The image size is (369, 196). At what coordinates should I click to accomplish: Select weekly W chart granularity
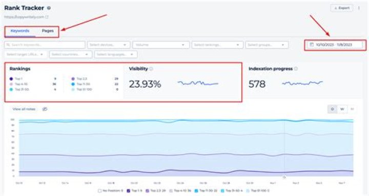[342, 109]
